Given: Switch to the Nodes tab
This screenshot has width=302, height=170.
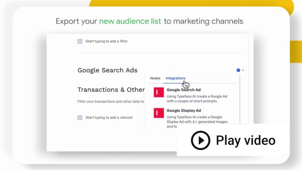Looking at the screenshot, I should tap(155, 78).
